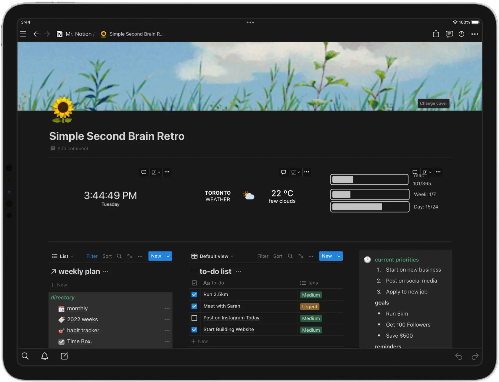Open page history clock icon

tap(461, 34)
